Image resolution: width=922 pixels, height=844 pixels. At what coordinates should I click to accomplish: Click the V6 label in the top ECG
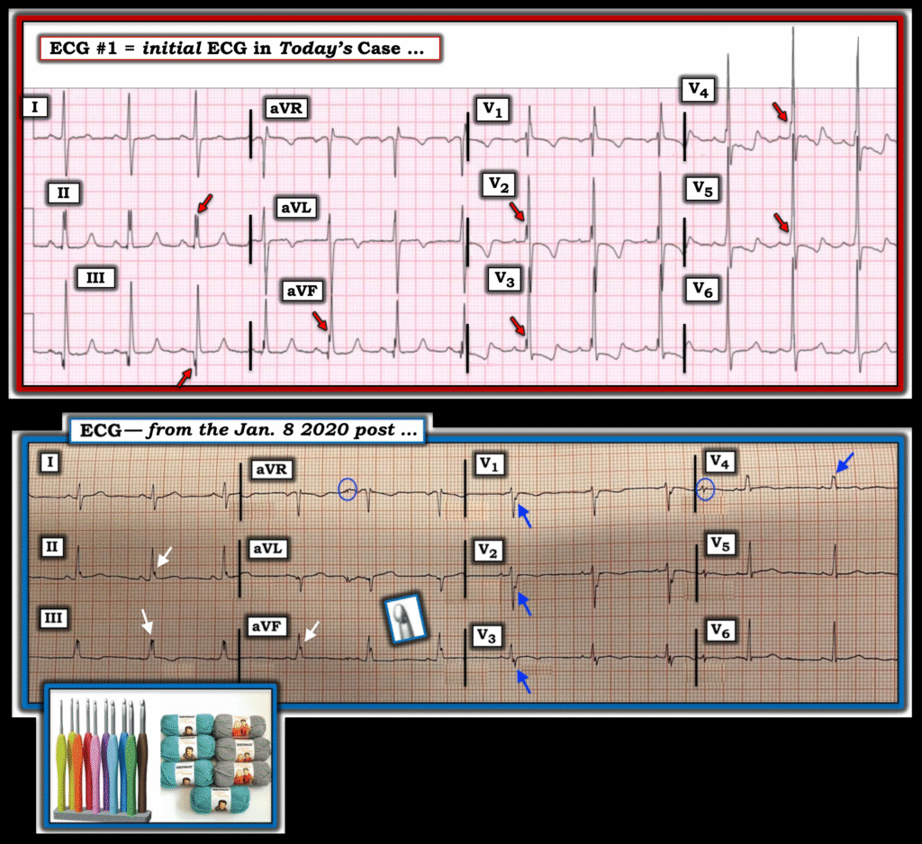705,289
